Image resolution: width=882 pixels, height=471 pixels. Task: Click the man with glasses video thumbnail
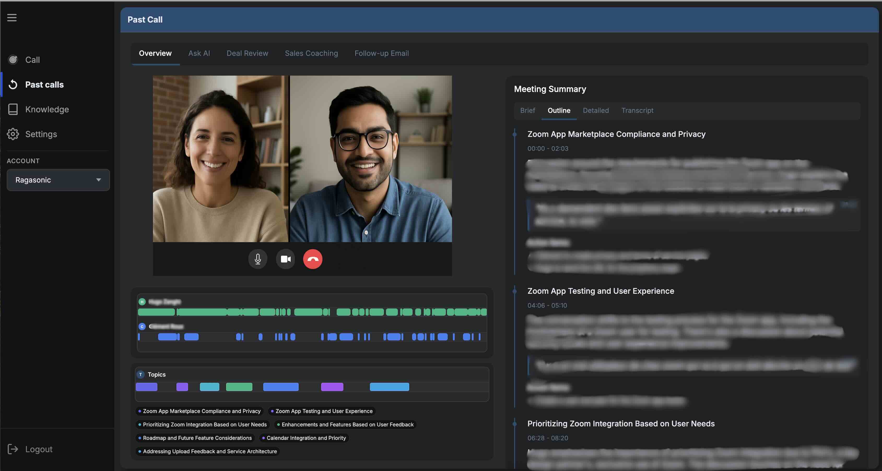point(371,159)
